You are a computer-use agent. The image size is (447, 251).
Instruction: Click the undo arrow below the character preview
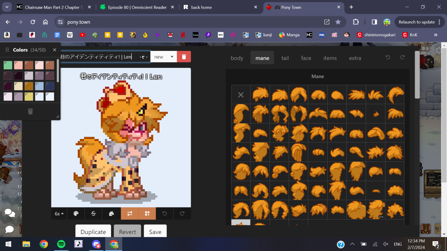click(164, 214)
